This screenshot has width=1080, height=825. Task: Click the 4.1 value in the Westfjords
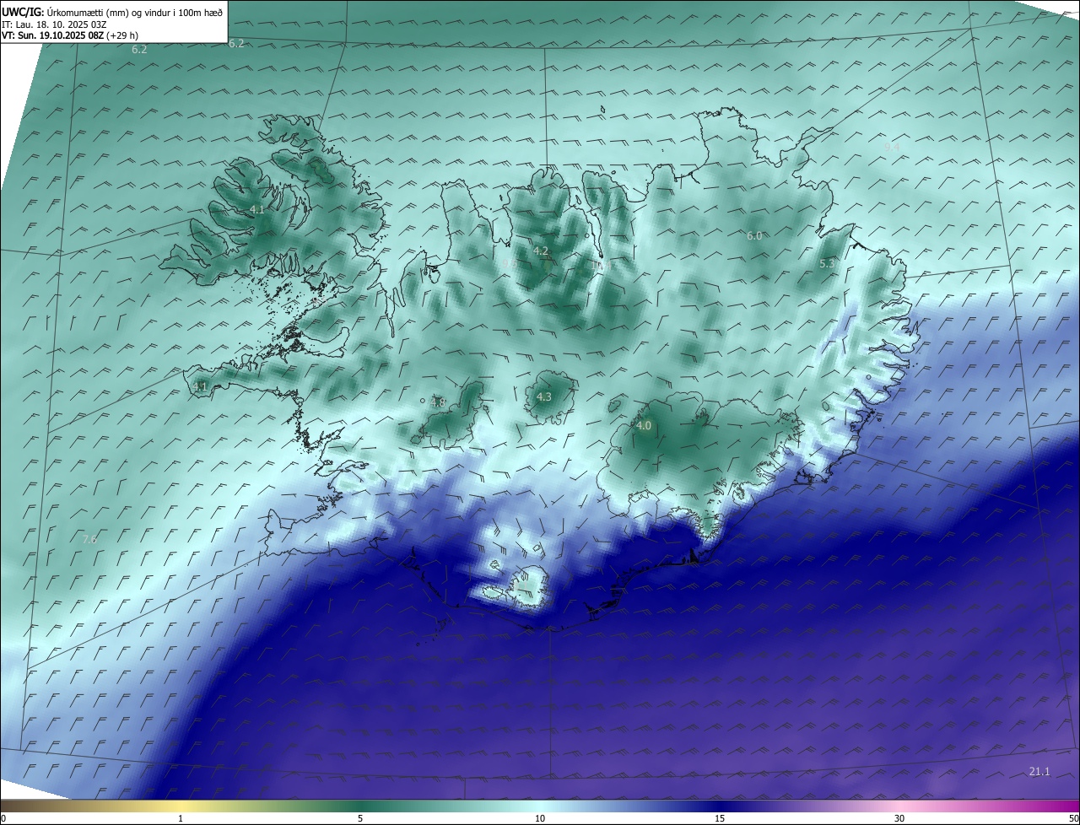click(257, 209)
